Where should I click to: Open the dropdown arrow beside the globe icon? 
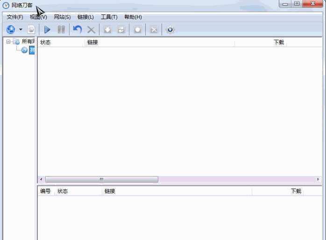point(21,29)
